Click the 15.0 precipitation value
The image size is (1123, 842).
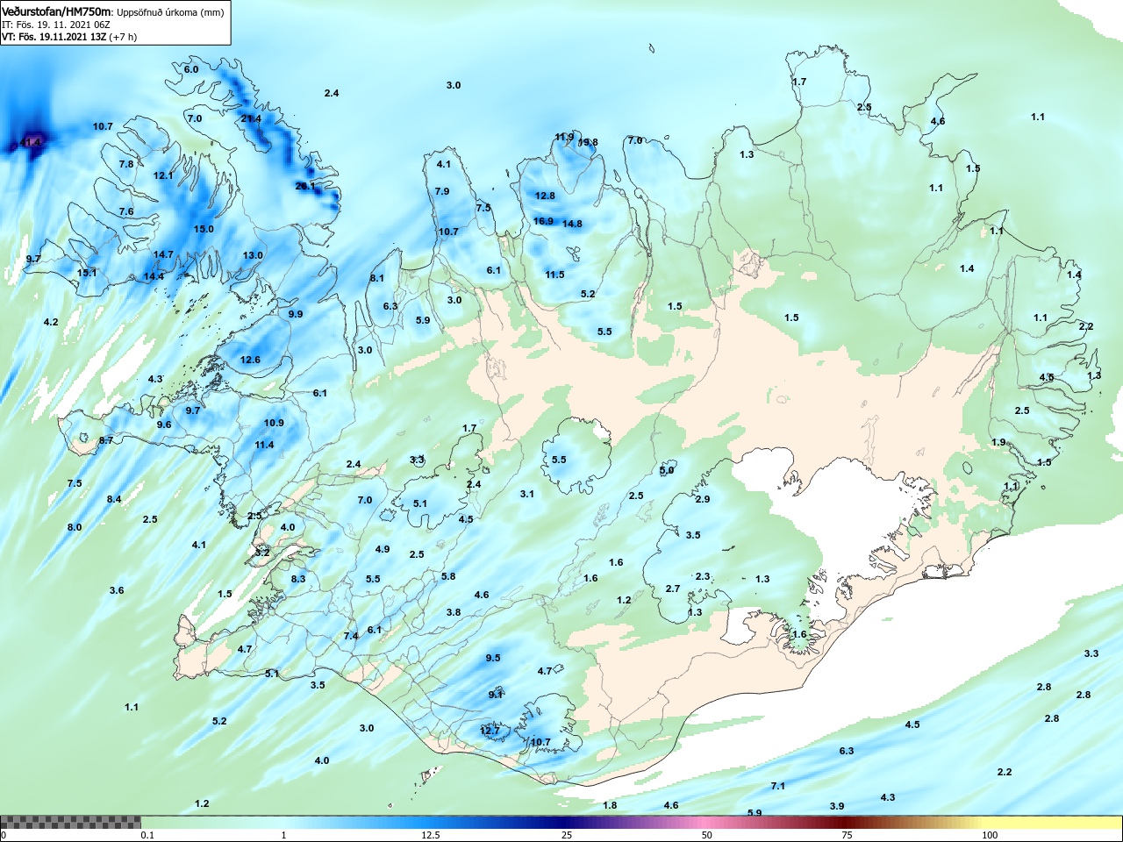204,229
